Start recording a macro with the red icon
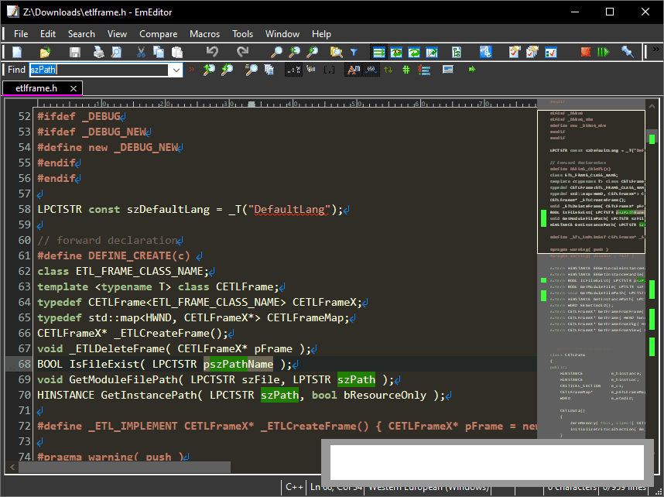 click(586, 52)
